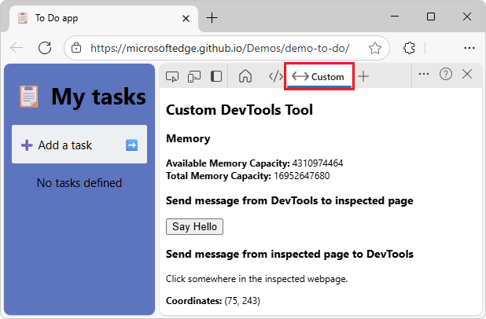This screenshot has height=319, width=486.
Task: Toggle device emulation in DevTools
Action: [x=194, y=76]
